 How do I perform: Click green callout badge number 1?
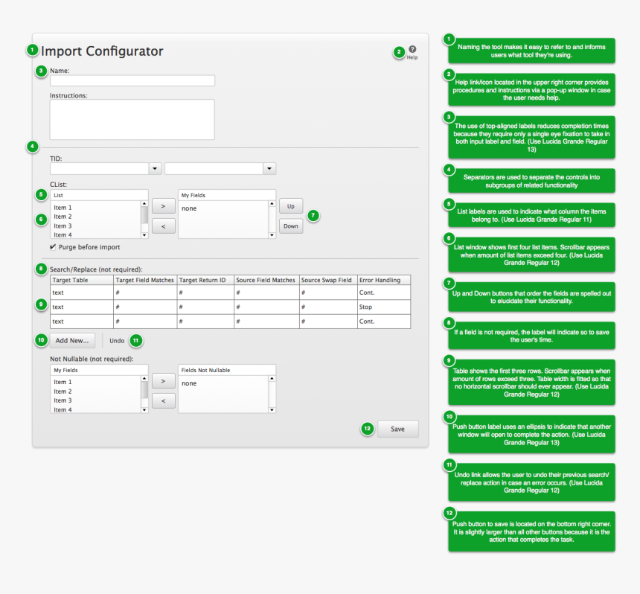tap(32, 49)
